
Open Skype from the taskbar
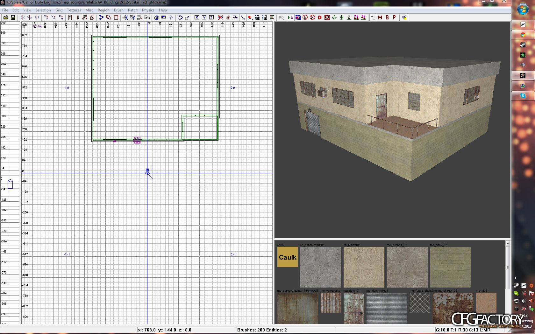pos(523,96)
